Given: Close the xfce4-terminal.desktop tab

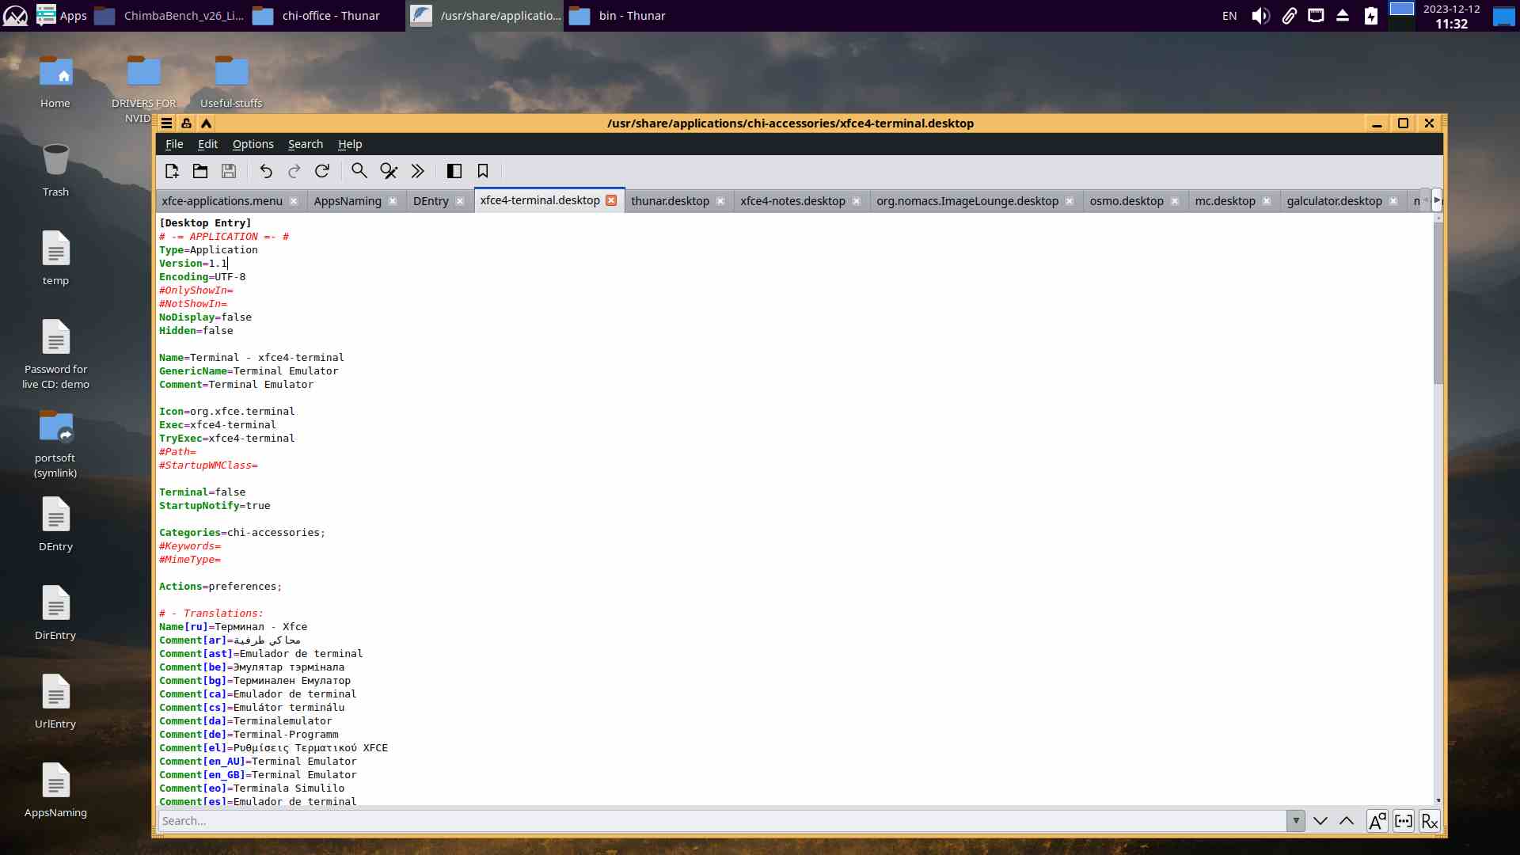Looking at the screenshot, I should (611, 200).
